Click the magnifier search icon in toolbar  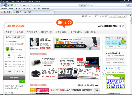tap(128, 5)
